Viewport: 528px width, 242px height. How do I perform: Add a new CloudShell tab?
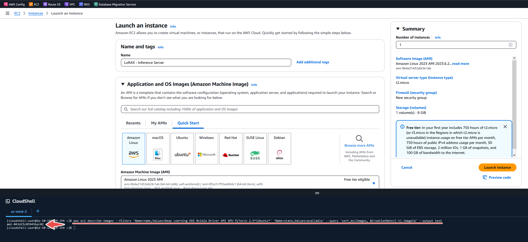[x=38, y=211]
